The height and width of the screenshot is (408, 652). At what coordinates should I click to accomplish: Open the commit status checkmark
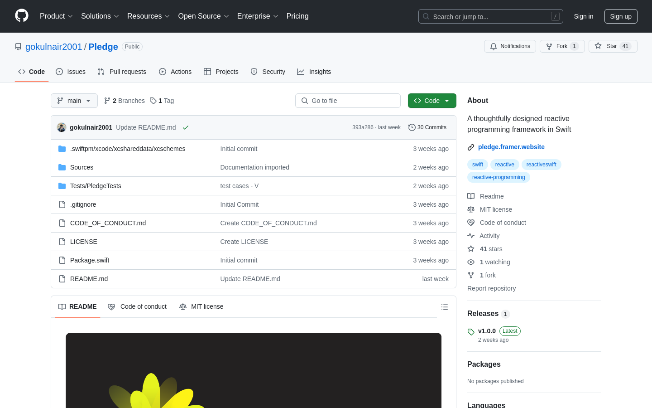pos(186,127)
